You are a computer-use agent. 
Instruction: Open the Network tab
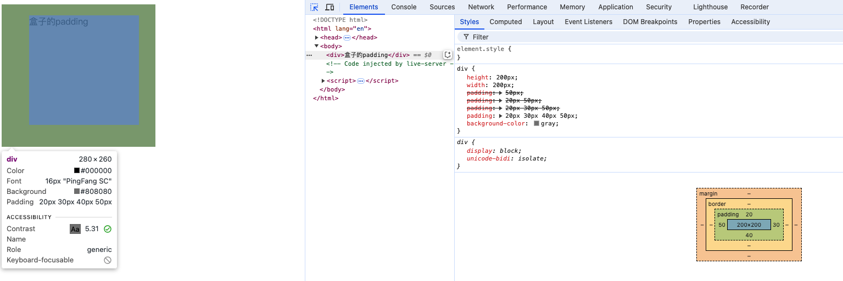[x=481, y=7]
